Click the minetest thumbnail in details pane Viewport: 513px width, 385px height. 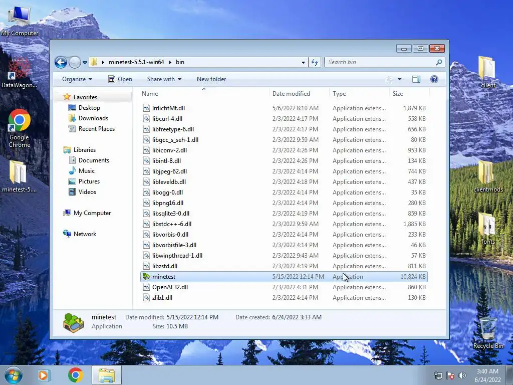(73, 322)
